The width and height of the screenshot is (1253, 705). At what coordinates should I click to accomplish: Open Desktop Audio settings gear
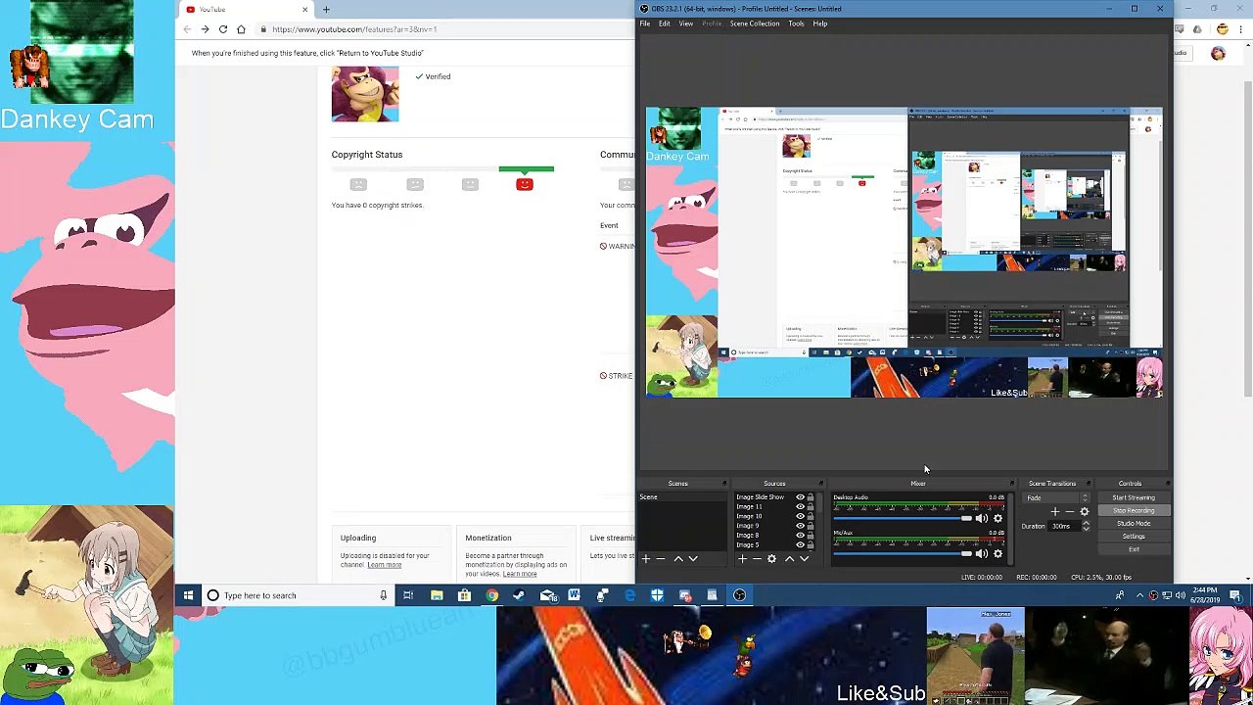pyautogui.click(x=998, y=519)
